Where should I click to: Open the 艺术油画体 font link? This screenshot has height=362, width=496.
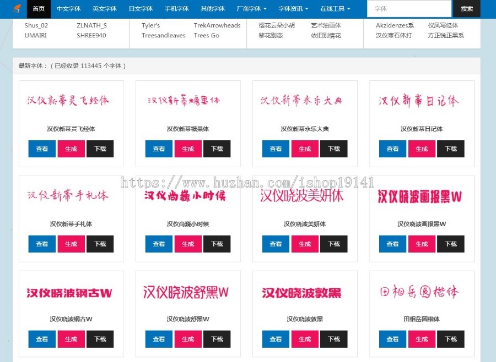click(326, 25)
